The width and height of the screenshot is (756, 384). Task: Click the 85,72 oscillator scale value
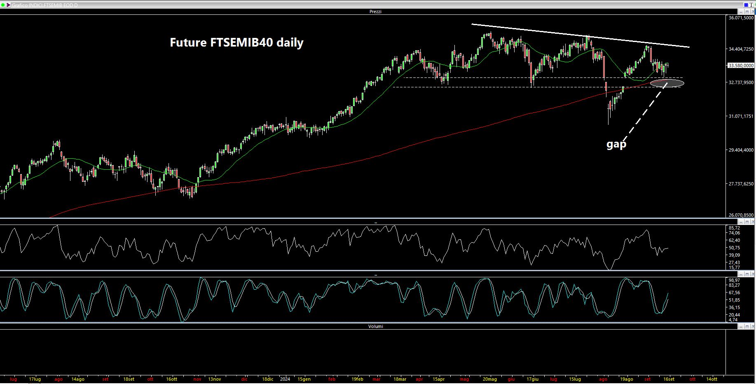coord(734,228)
